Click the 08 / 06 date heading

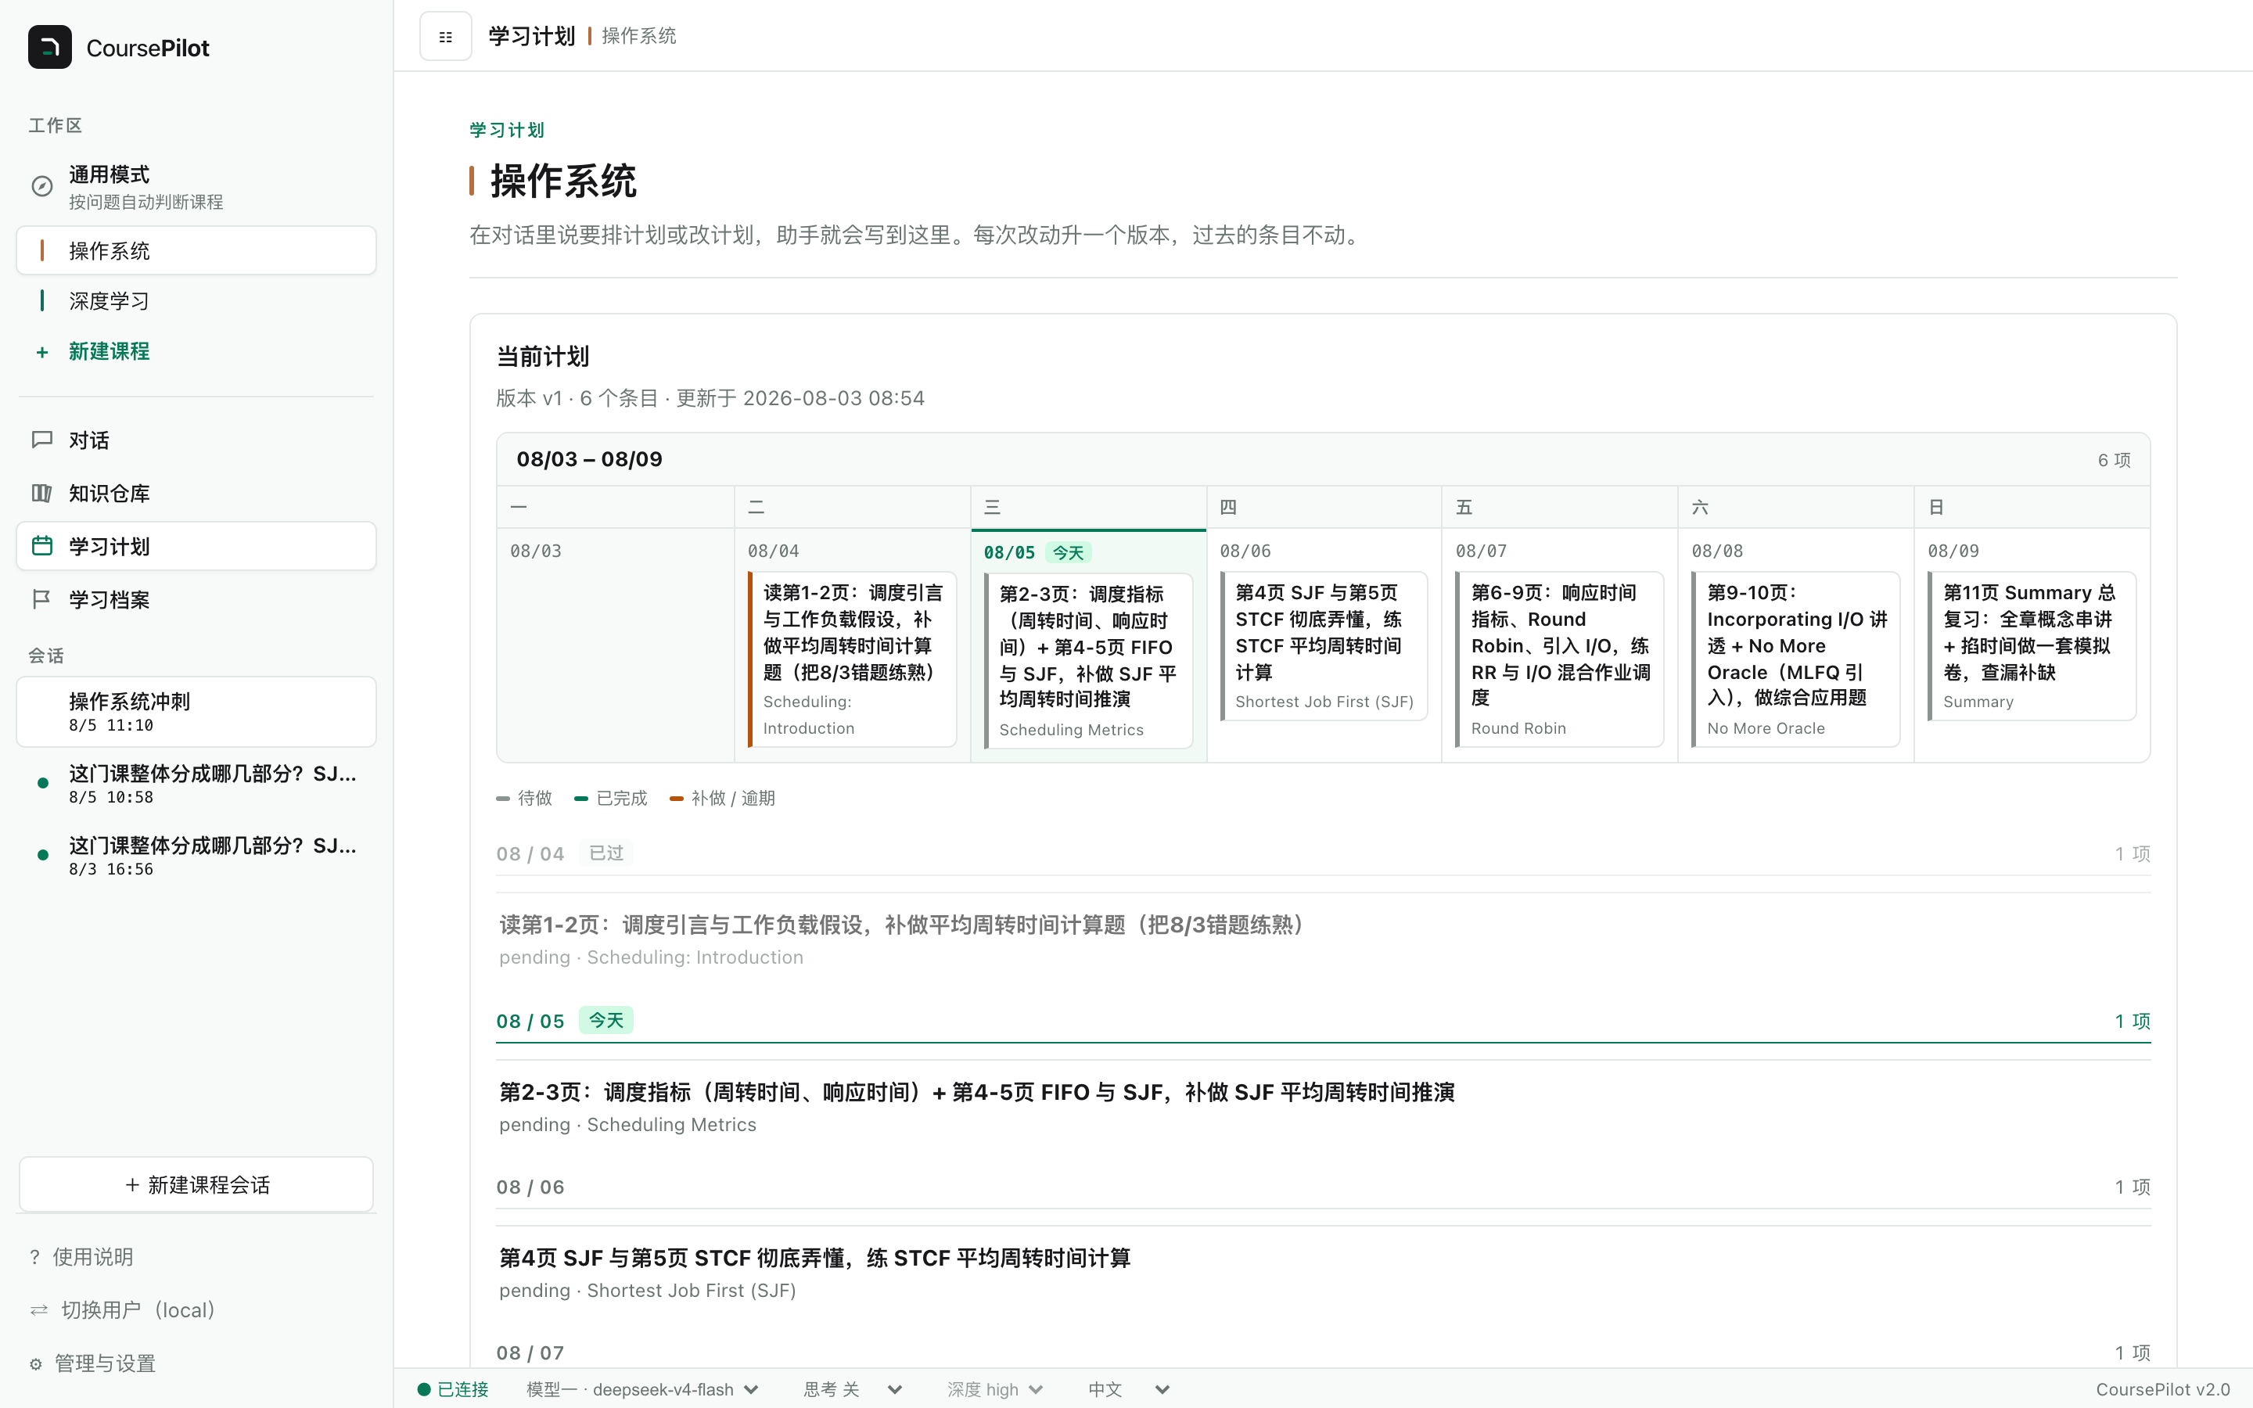[x=530, y=1187]
